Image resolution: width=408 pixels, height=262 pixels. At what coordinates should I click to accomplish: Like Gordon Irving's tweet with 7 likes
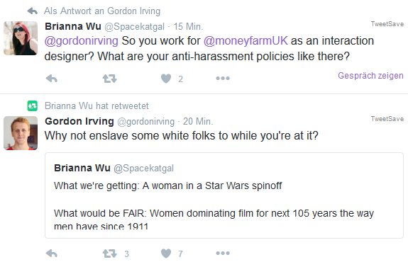166,254
